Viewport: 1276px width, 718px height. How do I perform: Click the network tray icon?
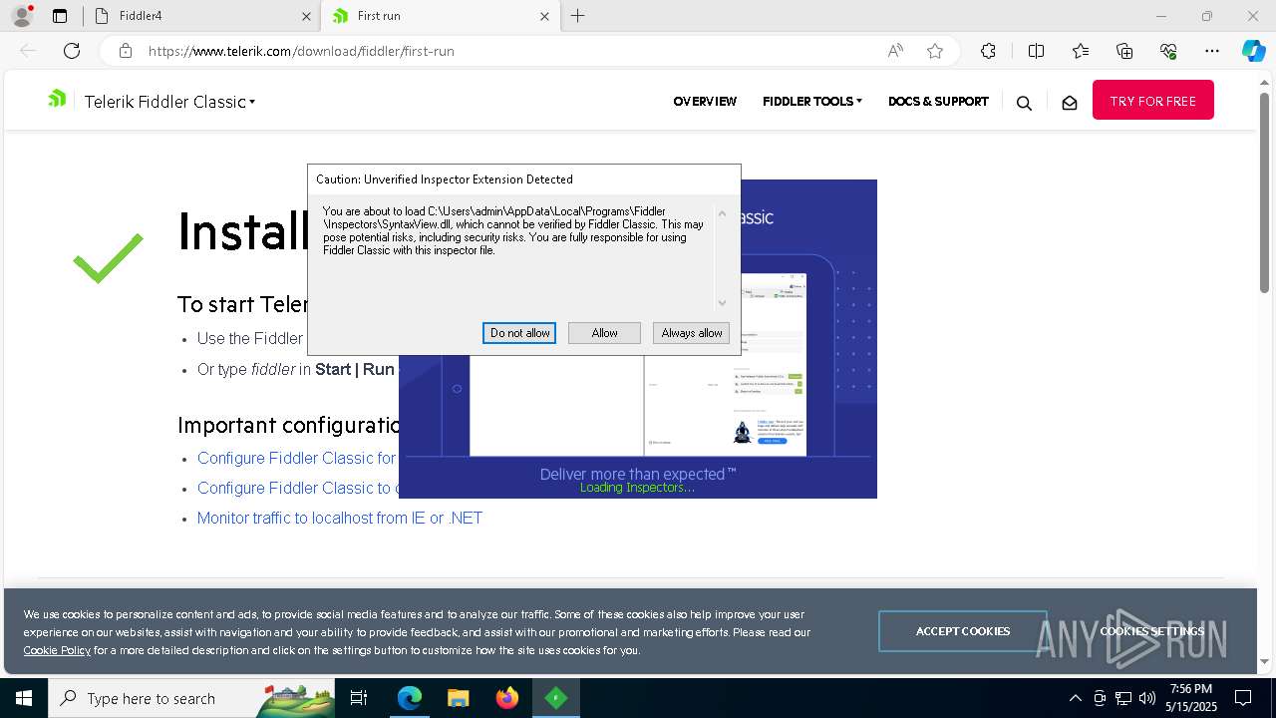coord(1123,698)
